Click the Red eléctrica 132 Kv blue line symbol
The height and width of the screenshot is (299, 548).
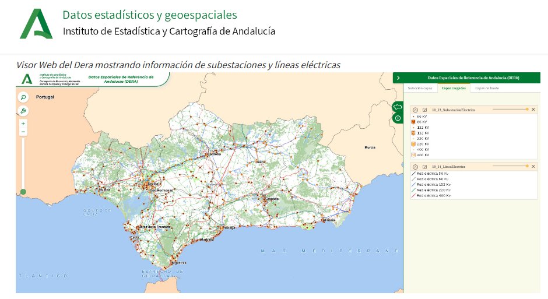pos(414,184)
